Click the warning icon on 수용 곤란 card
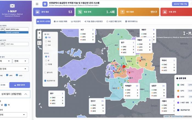Screen dimensions: 192x120 164,12
